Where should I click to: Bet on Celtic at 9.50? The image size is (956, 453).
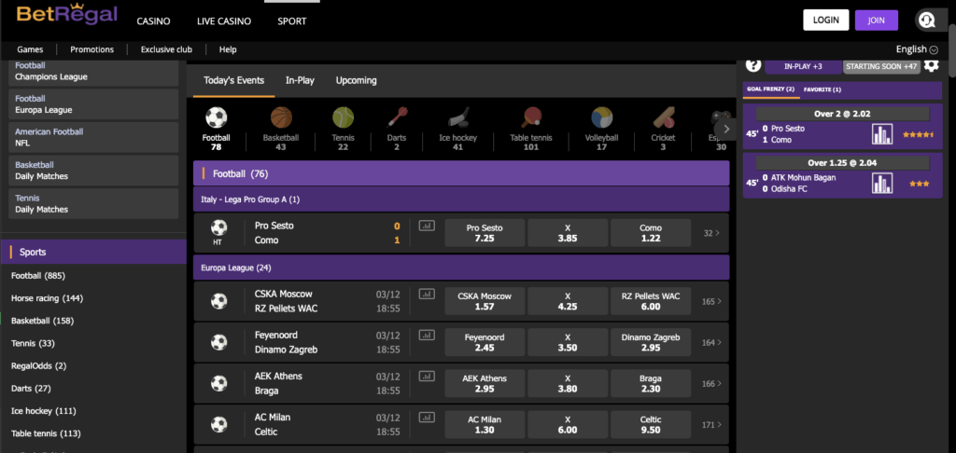(x=651, y=424)
